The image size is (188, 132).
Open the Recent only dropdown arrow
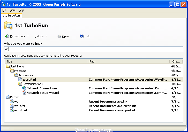click(28, 36)
